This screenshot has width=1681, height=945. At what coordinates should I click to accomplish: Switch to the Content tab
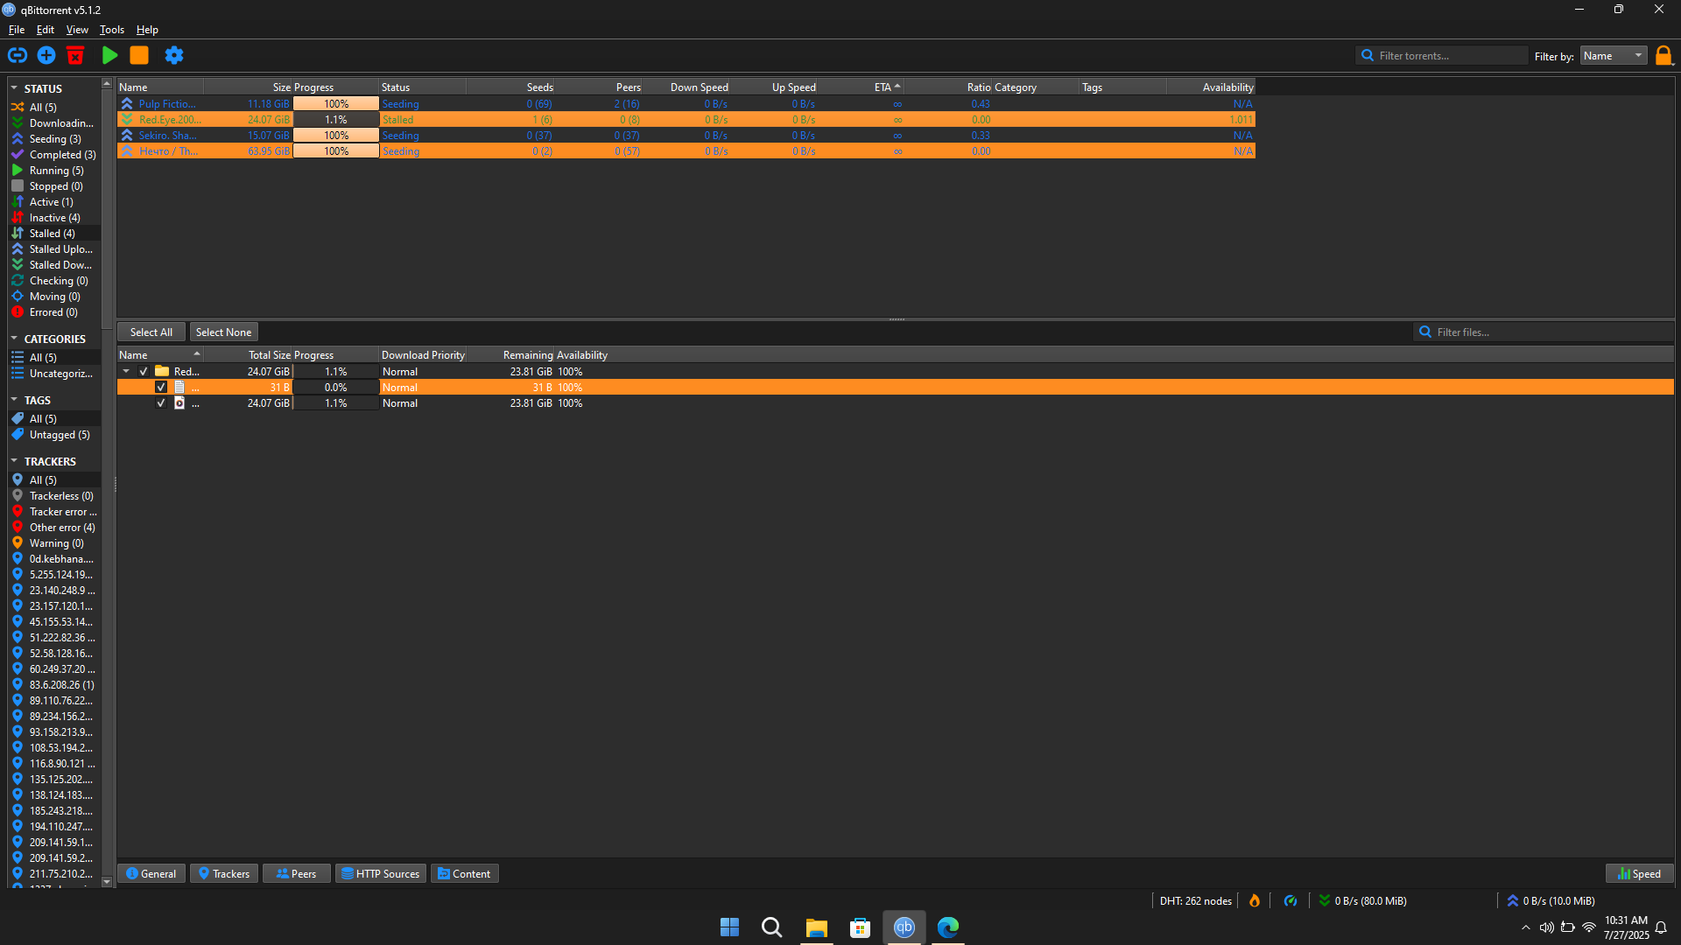point(465,873)
